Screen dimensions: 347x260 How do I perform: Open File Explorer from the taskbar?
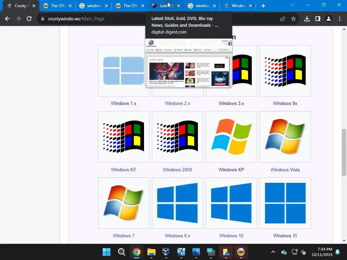point(151,252)
